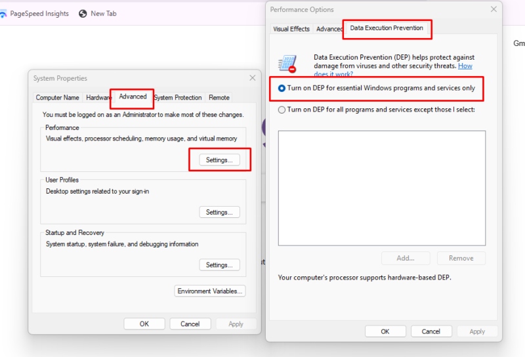Screen dimensions: 525x357
Task: Open the Remote tab
Action: point(219,98)
